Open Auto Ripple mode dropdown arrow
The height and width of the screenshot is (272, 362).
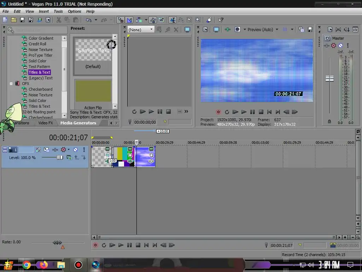point(146,20)
